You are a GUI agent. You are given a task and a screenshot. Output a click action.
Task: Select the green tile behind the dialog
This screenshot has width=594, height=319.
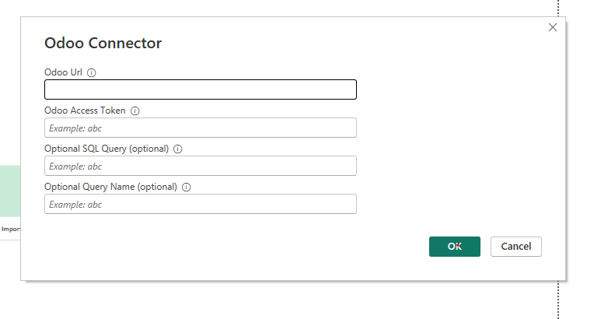(9, 191)
